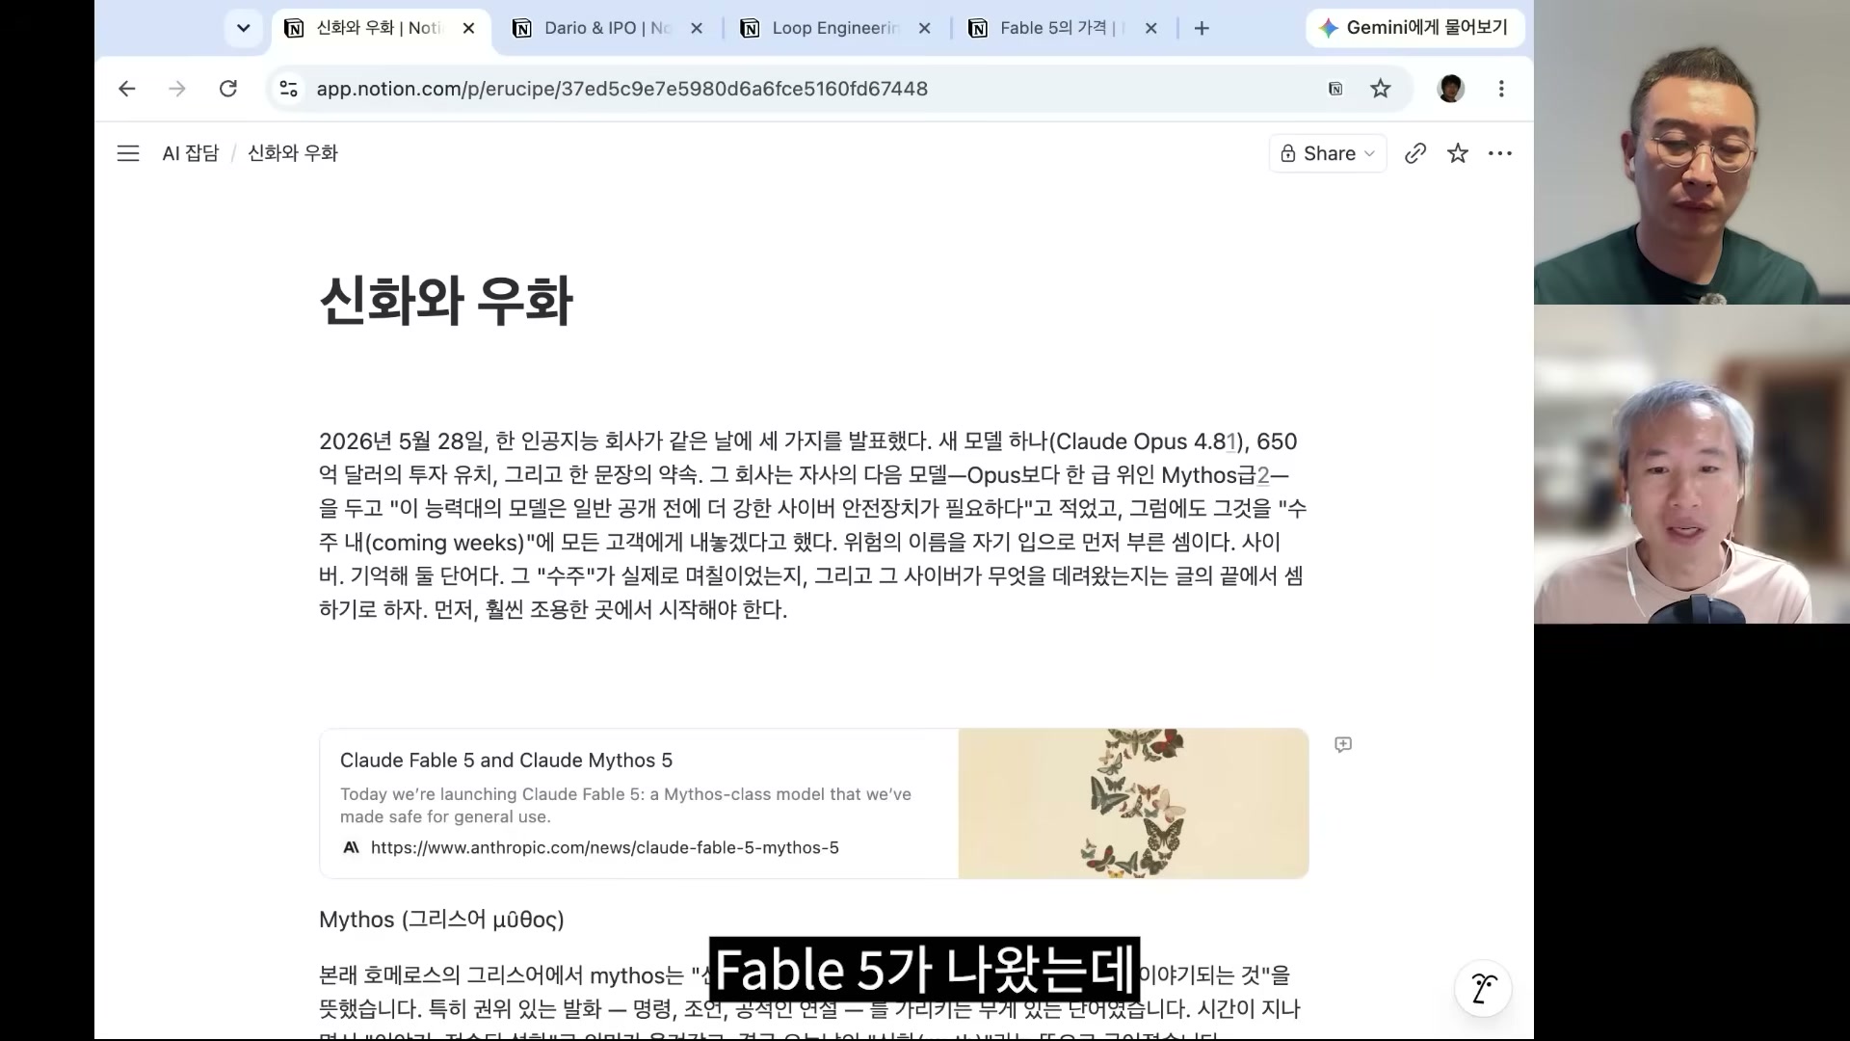Open the Notion page options menu

click(x=1500, y=153)
